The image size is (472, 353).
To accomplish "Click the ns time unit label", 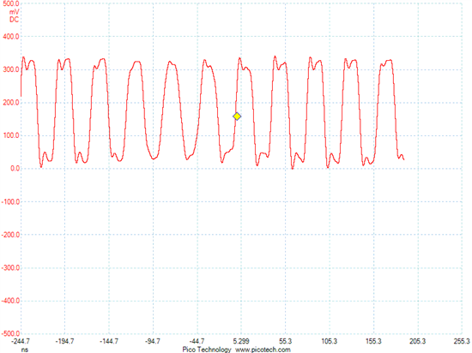I will [25, 350].
